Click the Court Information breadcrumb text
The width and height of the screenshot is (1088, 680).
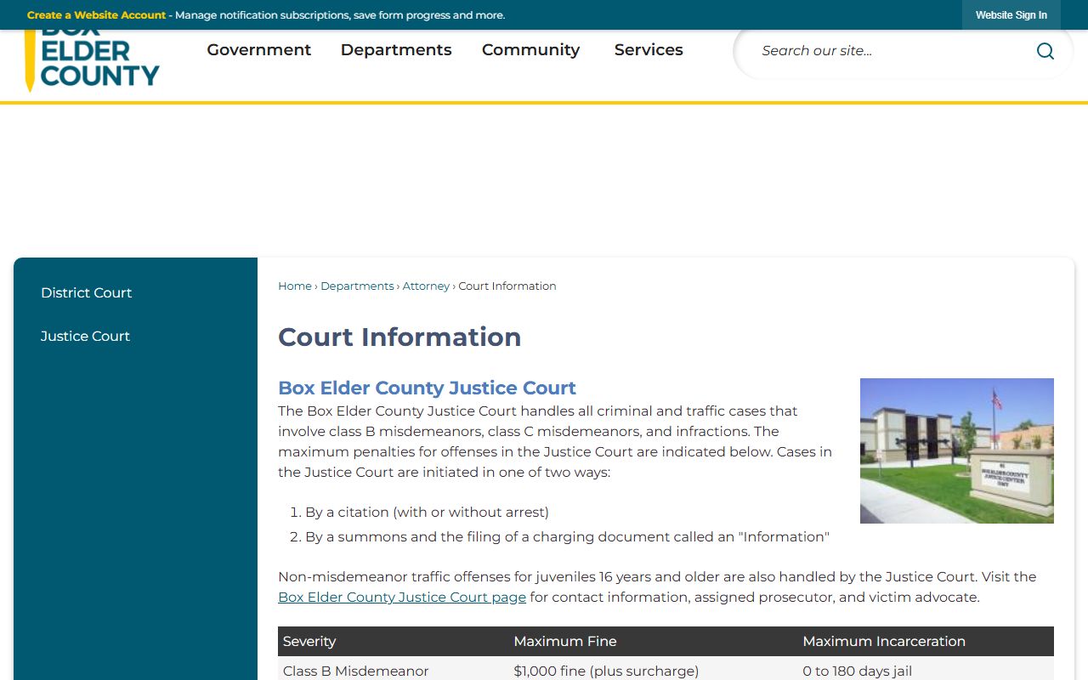click(x=507, y=286)
